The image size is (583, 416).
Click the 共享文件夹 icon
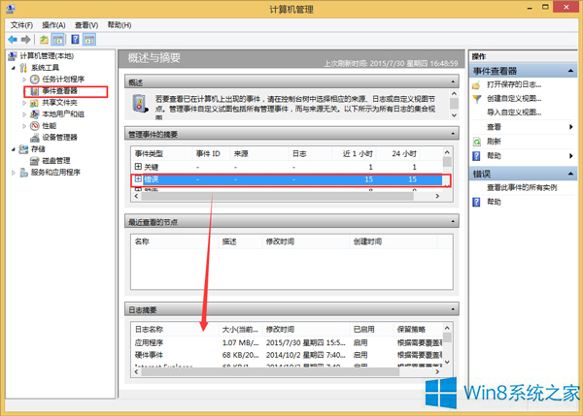pyautogui.click(x=35, y=103)
